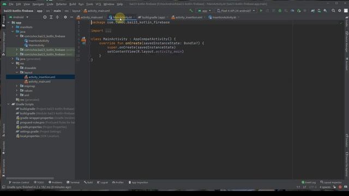Open the Logcat tool window
The height and width of the screenshot is (196, 349).
click(103, 182)
